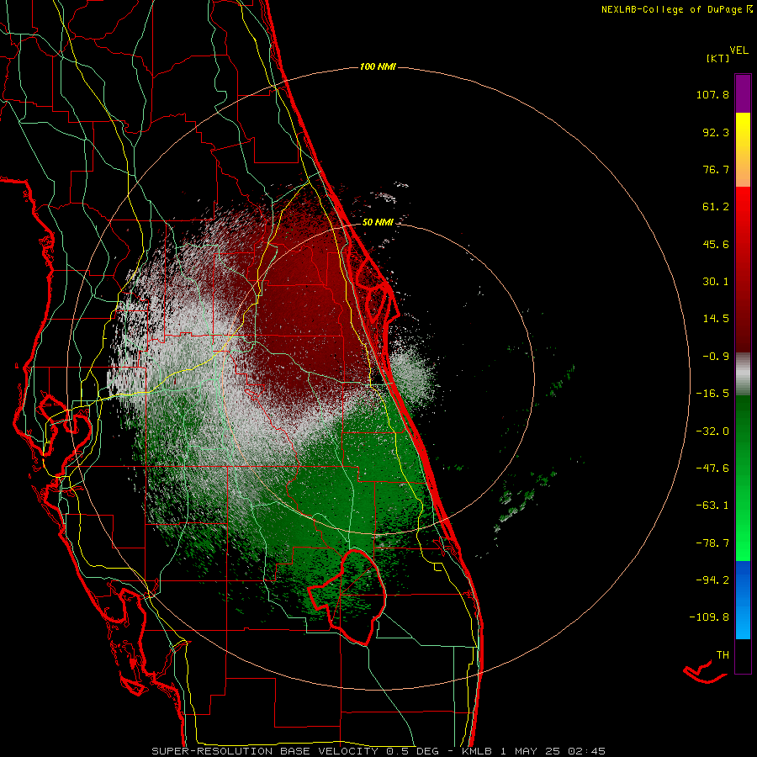
Task: Click the -32.0 value on velocity scale
Action: 712,431
